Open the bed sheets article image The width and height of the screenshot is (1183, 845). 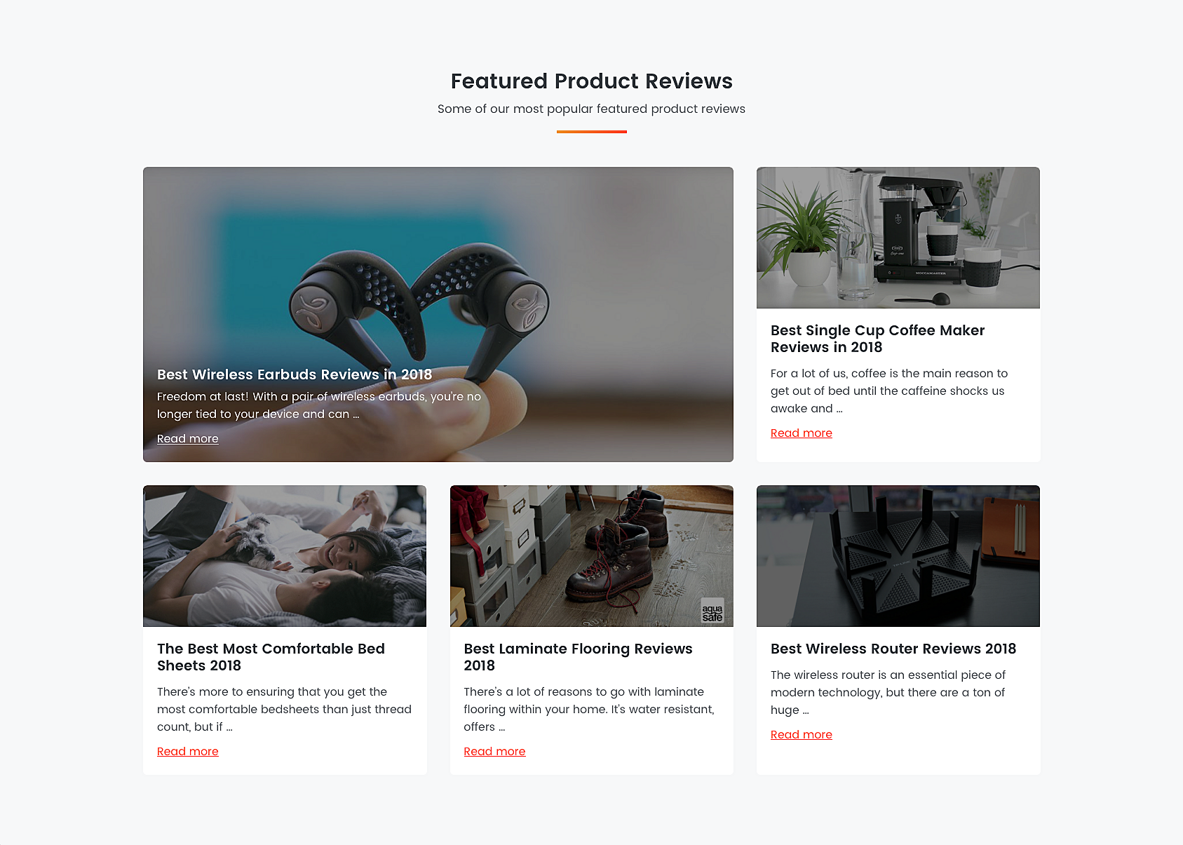[284, 556]
